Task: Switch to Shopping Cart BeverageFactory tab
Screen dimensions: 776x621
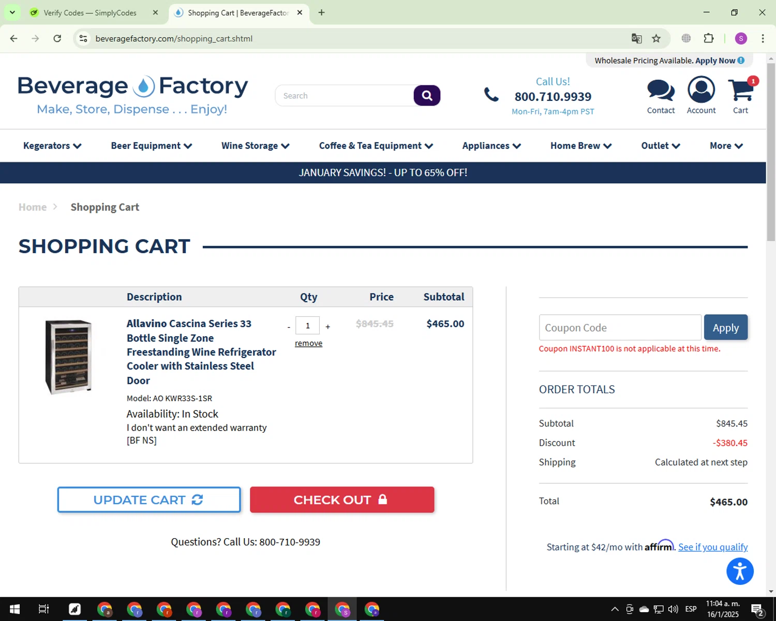Action: [x=238, y=12]
